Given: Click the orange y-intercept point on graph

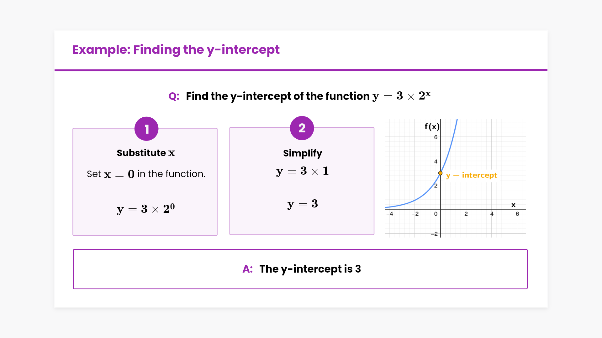Looking at the screenshot, I should pyautogui.click(x=440, y=173).
